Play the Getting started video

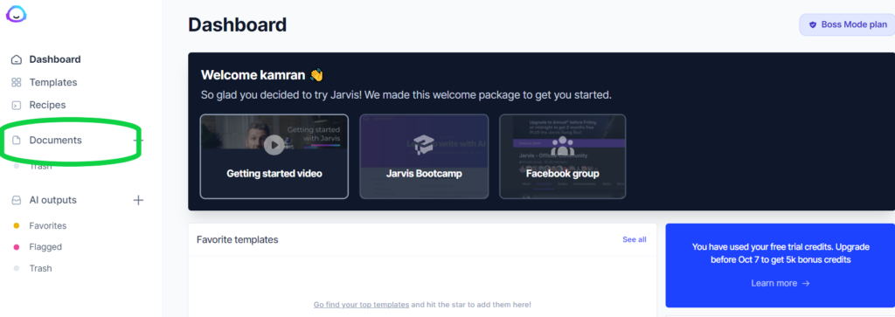click(x=274, y=145)
